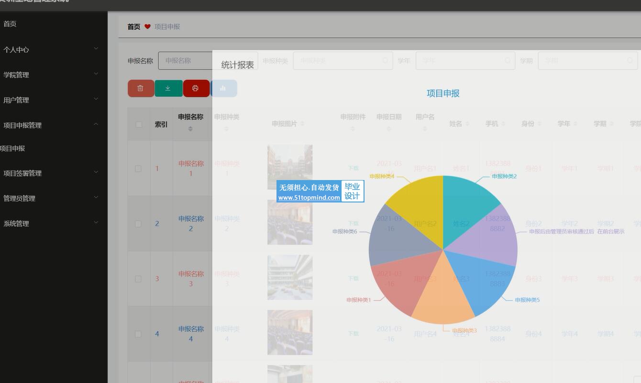Screen dimensions: 641x383
Task: Click the sort arrows under 申报名称 header
Action: [190, 129]
